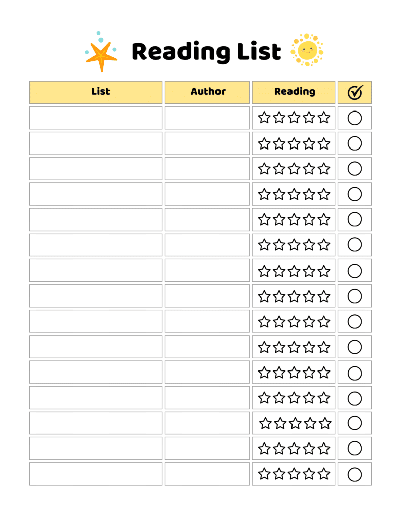Screen dimensions: 401x519
Task: Click the Author column header
Action: 207,92
